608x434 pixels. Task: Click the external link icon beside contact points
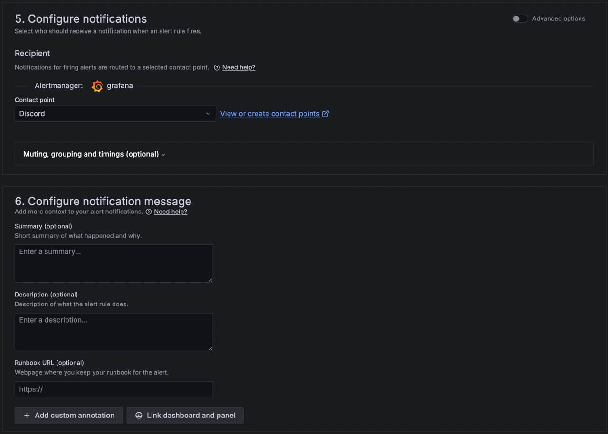click(x=325, y=114)
